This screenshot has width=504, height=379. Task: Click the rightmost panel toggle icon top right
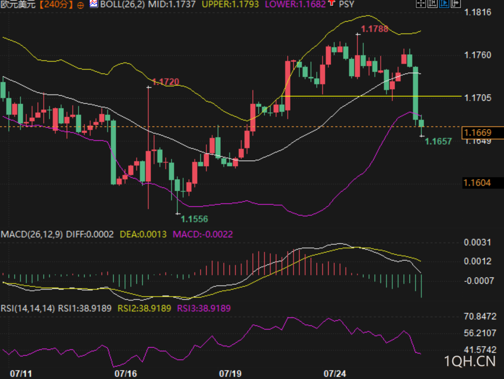pyautogui.click(x=456, y=3)
